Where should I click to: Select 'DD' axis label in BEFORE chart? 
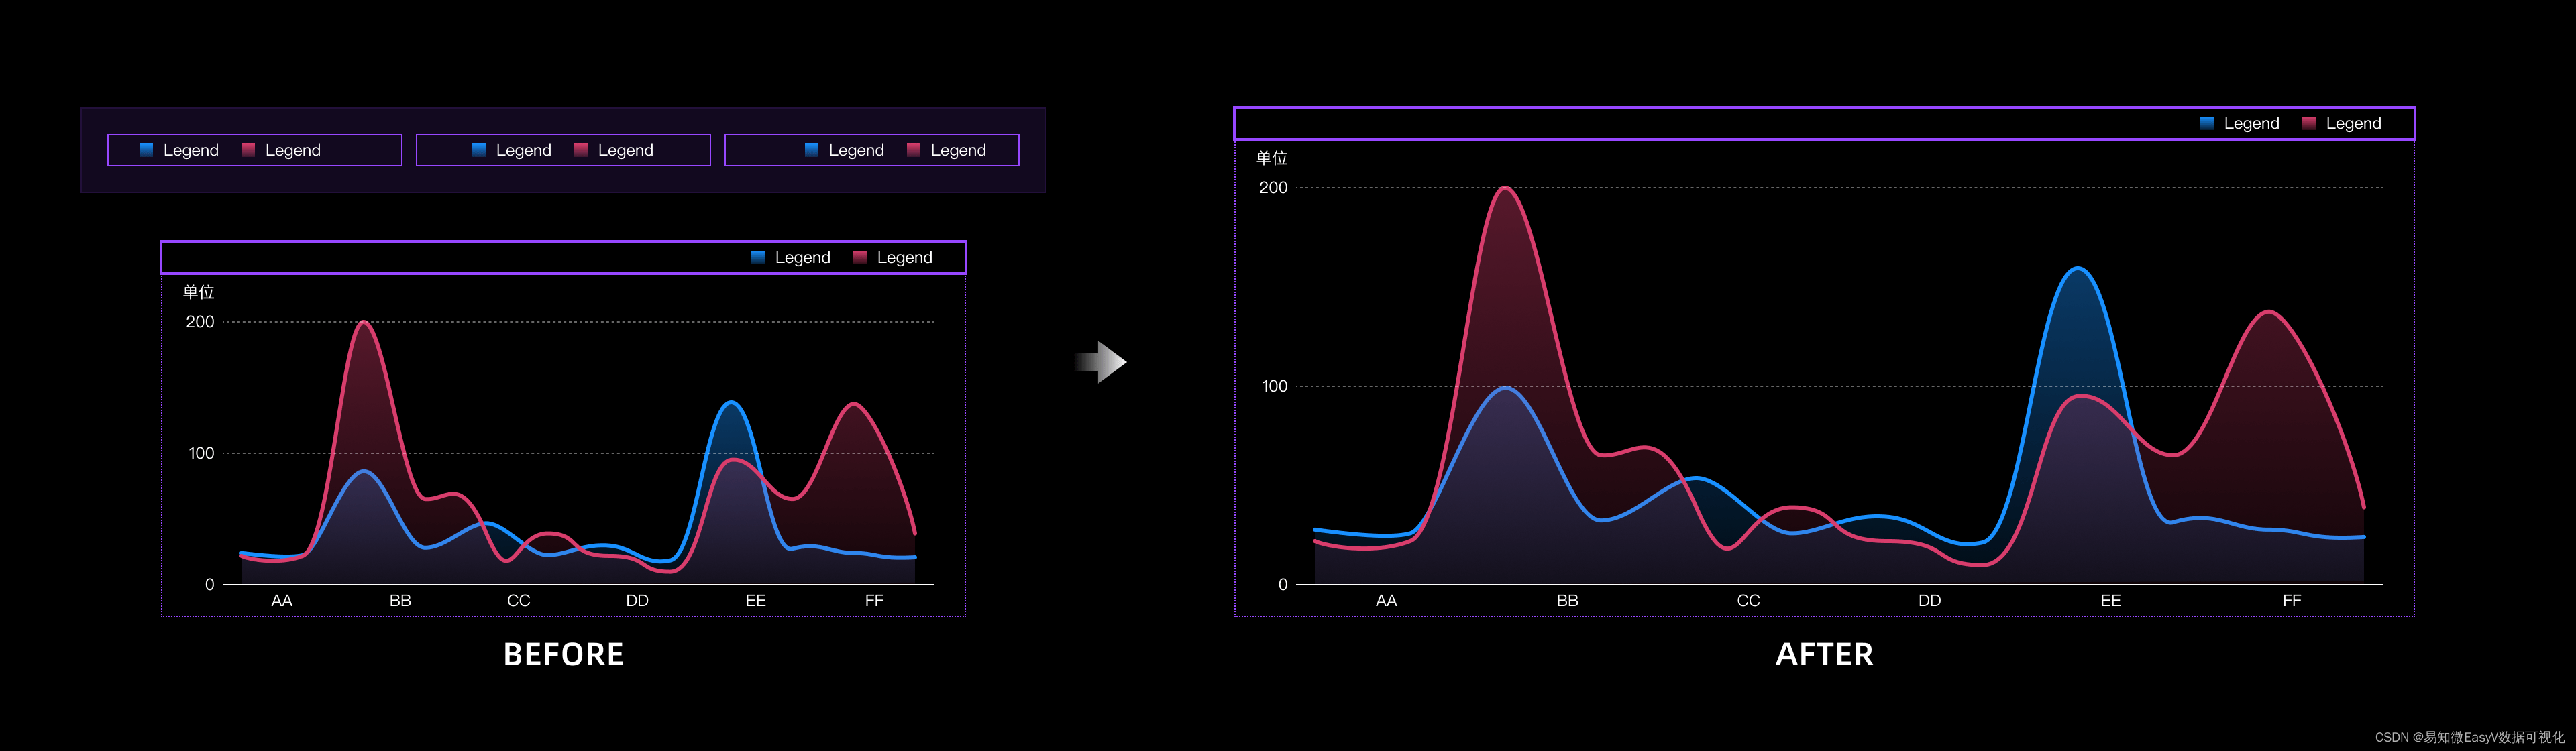click(637, 600)
